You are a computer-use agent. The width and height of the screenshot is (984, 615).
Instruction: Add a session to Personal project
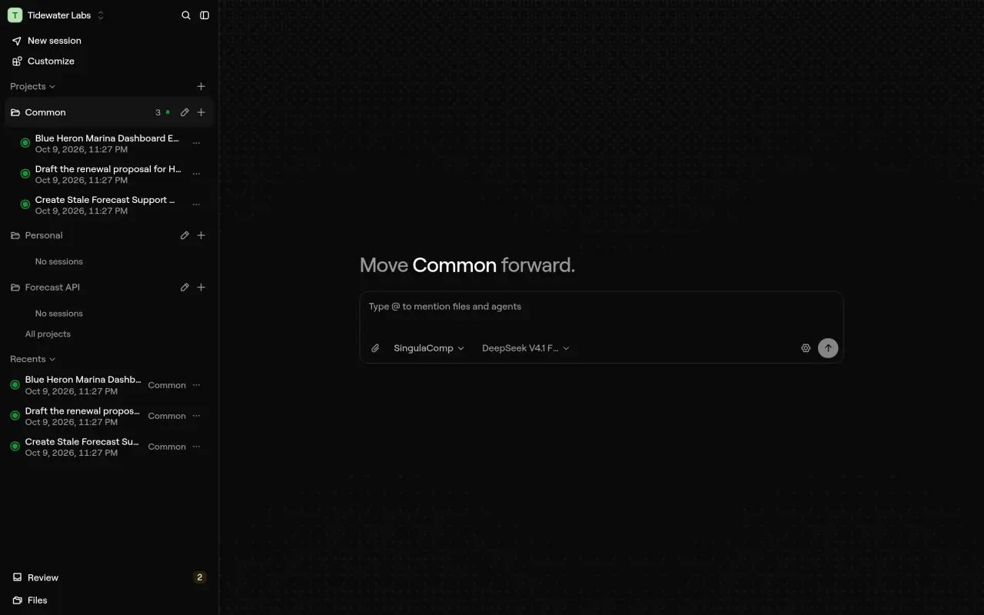(201, 235)
